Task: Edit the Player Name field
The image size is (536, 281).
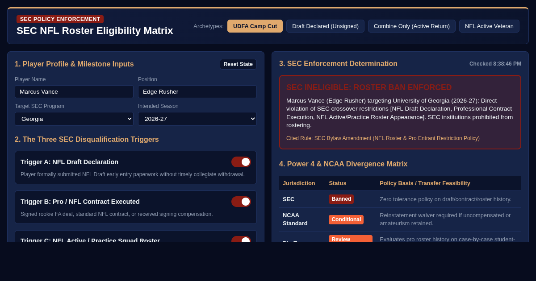Action: tap(74, 91)
